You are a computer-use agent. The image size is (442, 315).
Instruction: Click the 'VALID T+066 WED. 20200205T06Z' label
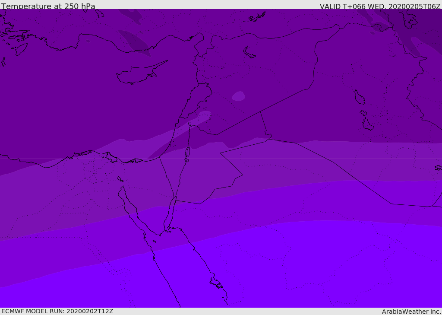coord(380,6)
